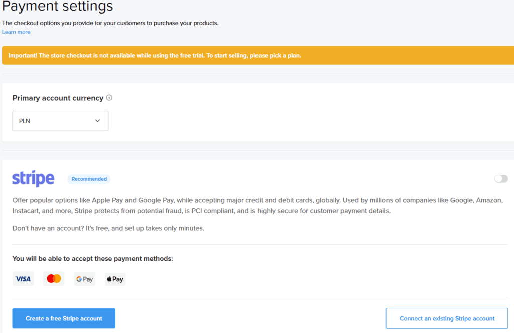Open the PLN currency dropdown
514x333 pixels.
60,121
